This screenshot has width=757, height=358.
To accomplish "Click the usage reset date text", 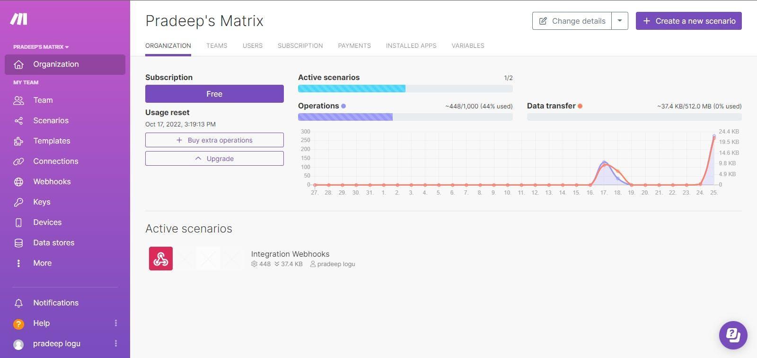I will (x=180, y=125).
